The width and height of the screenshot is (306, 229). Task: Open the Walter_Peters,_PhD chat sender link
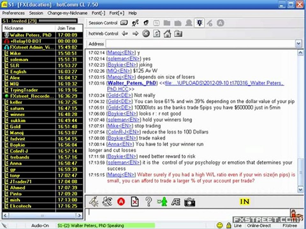click(132, 83)
